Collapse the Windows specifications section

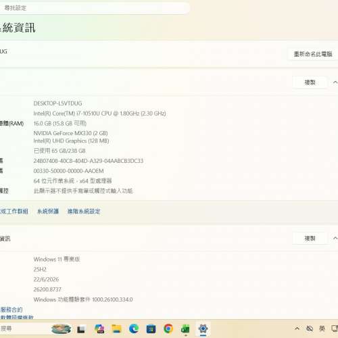click(x=335, y=238)
